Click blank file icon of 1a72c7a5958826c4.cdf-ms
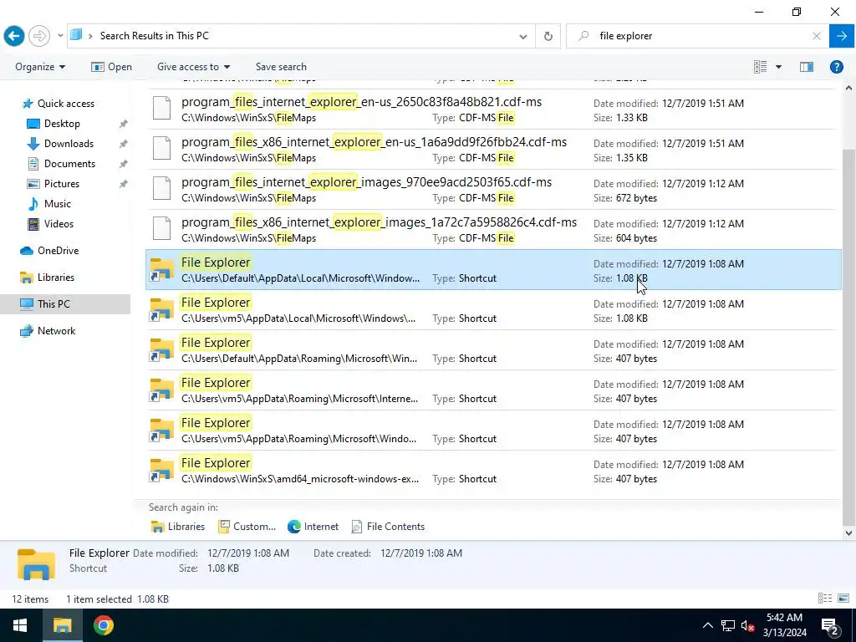856x642 pixels. (161, 228)
